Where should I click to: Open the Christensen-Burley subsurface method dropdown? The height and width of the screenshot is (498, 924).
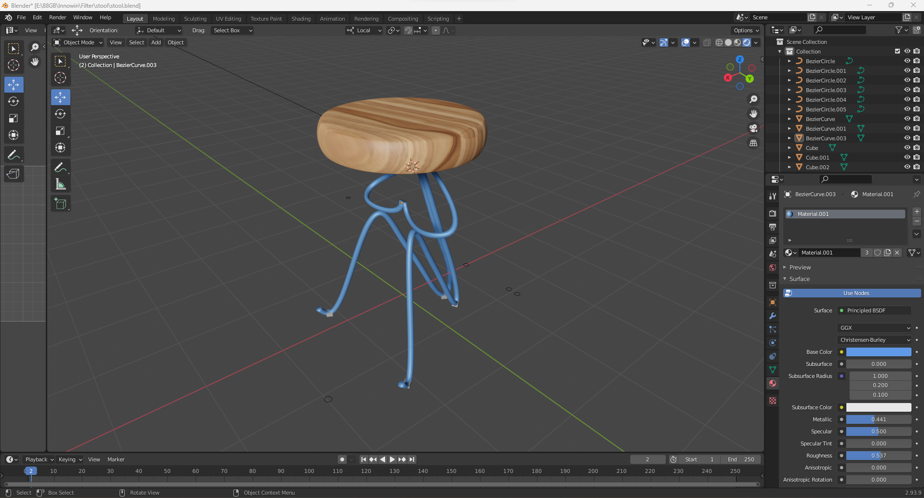pos(875,340)
